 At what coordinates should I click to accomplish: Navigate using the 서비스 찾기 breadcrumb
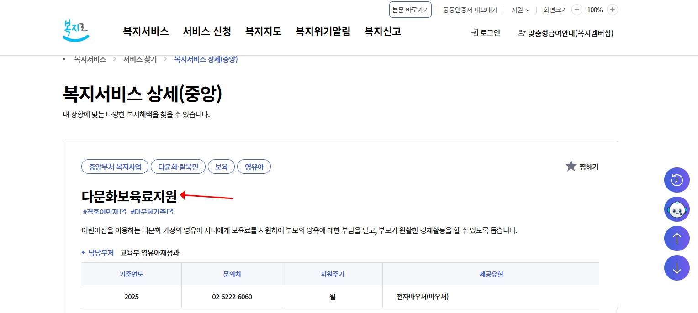[140, 59]
